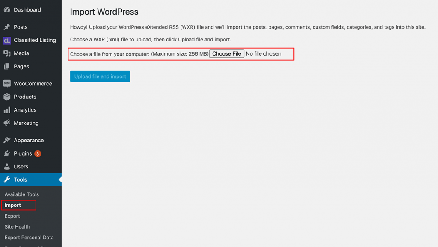Screen dimensions: 438x247
Task: Click the Dashboard gauge icon
Action: click(7, 9)
